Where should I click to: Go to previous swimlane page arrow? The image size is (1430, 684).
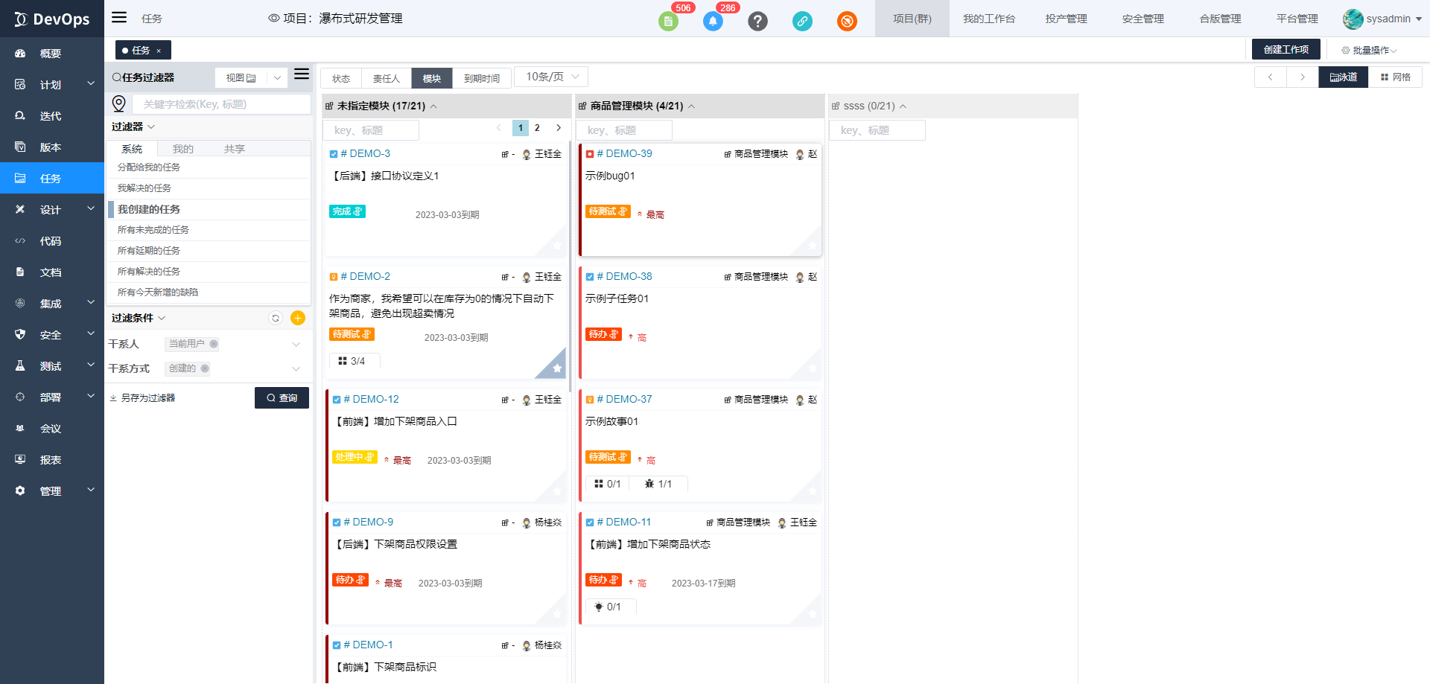[x=1271, y=77]
